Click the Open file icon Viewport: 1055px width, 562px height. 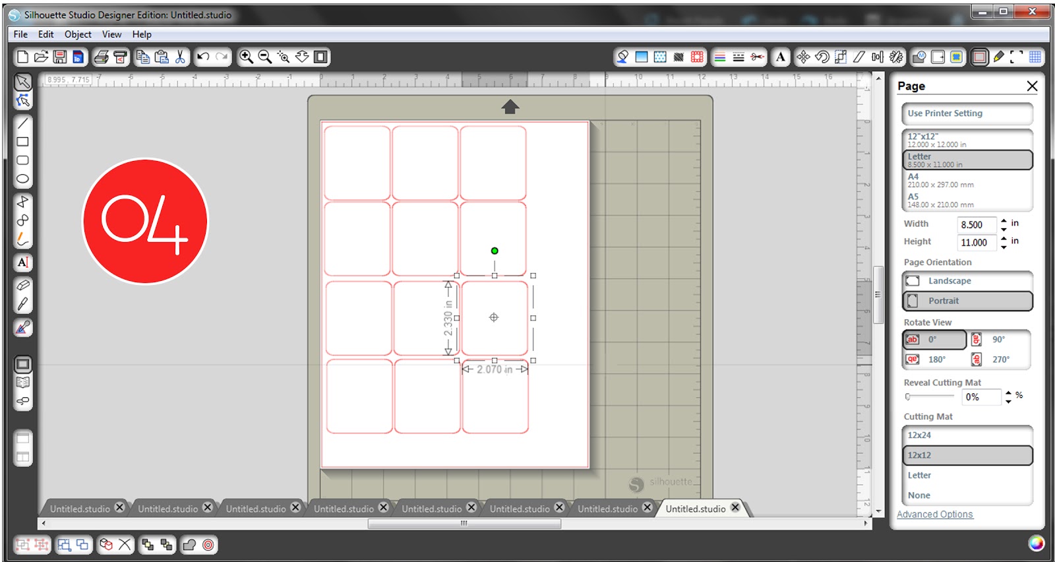[x=41, y=57]
